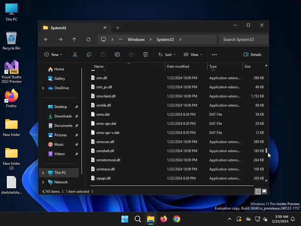The width and height of the screenshot is (301, 226).
Task: Go back with the left arrow
Action: pos(46,39)
